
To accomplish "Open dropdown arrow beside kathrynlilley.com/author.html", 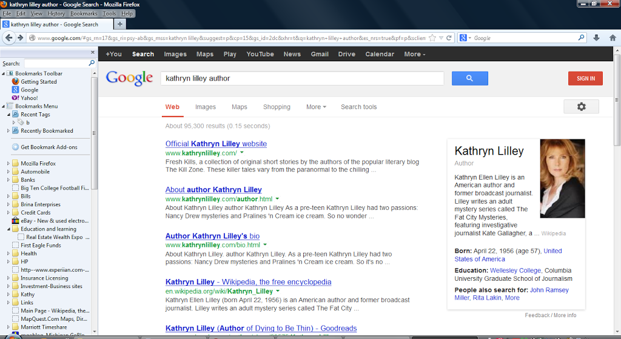I will pyautogui.click(x=277, y=199).
